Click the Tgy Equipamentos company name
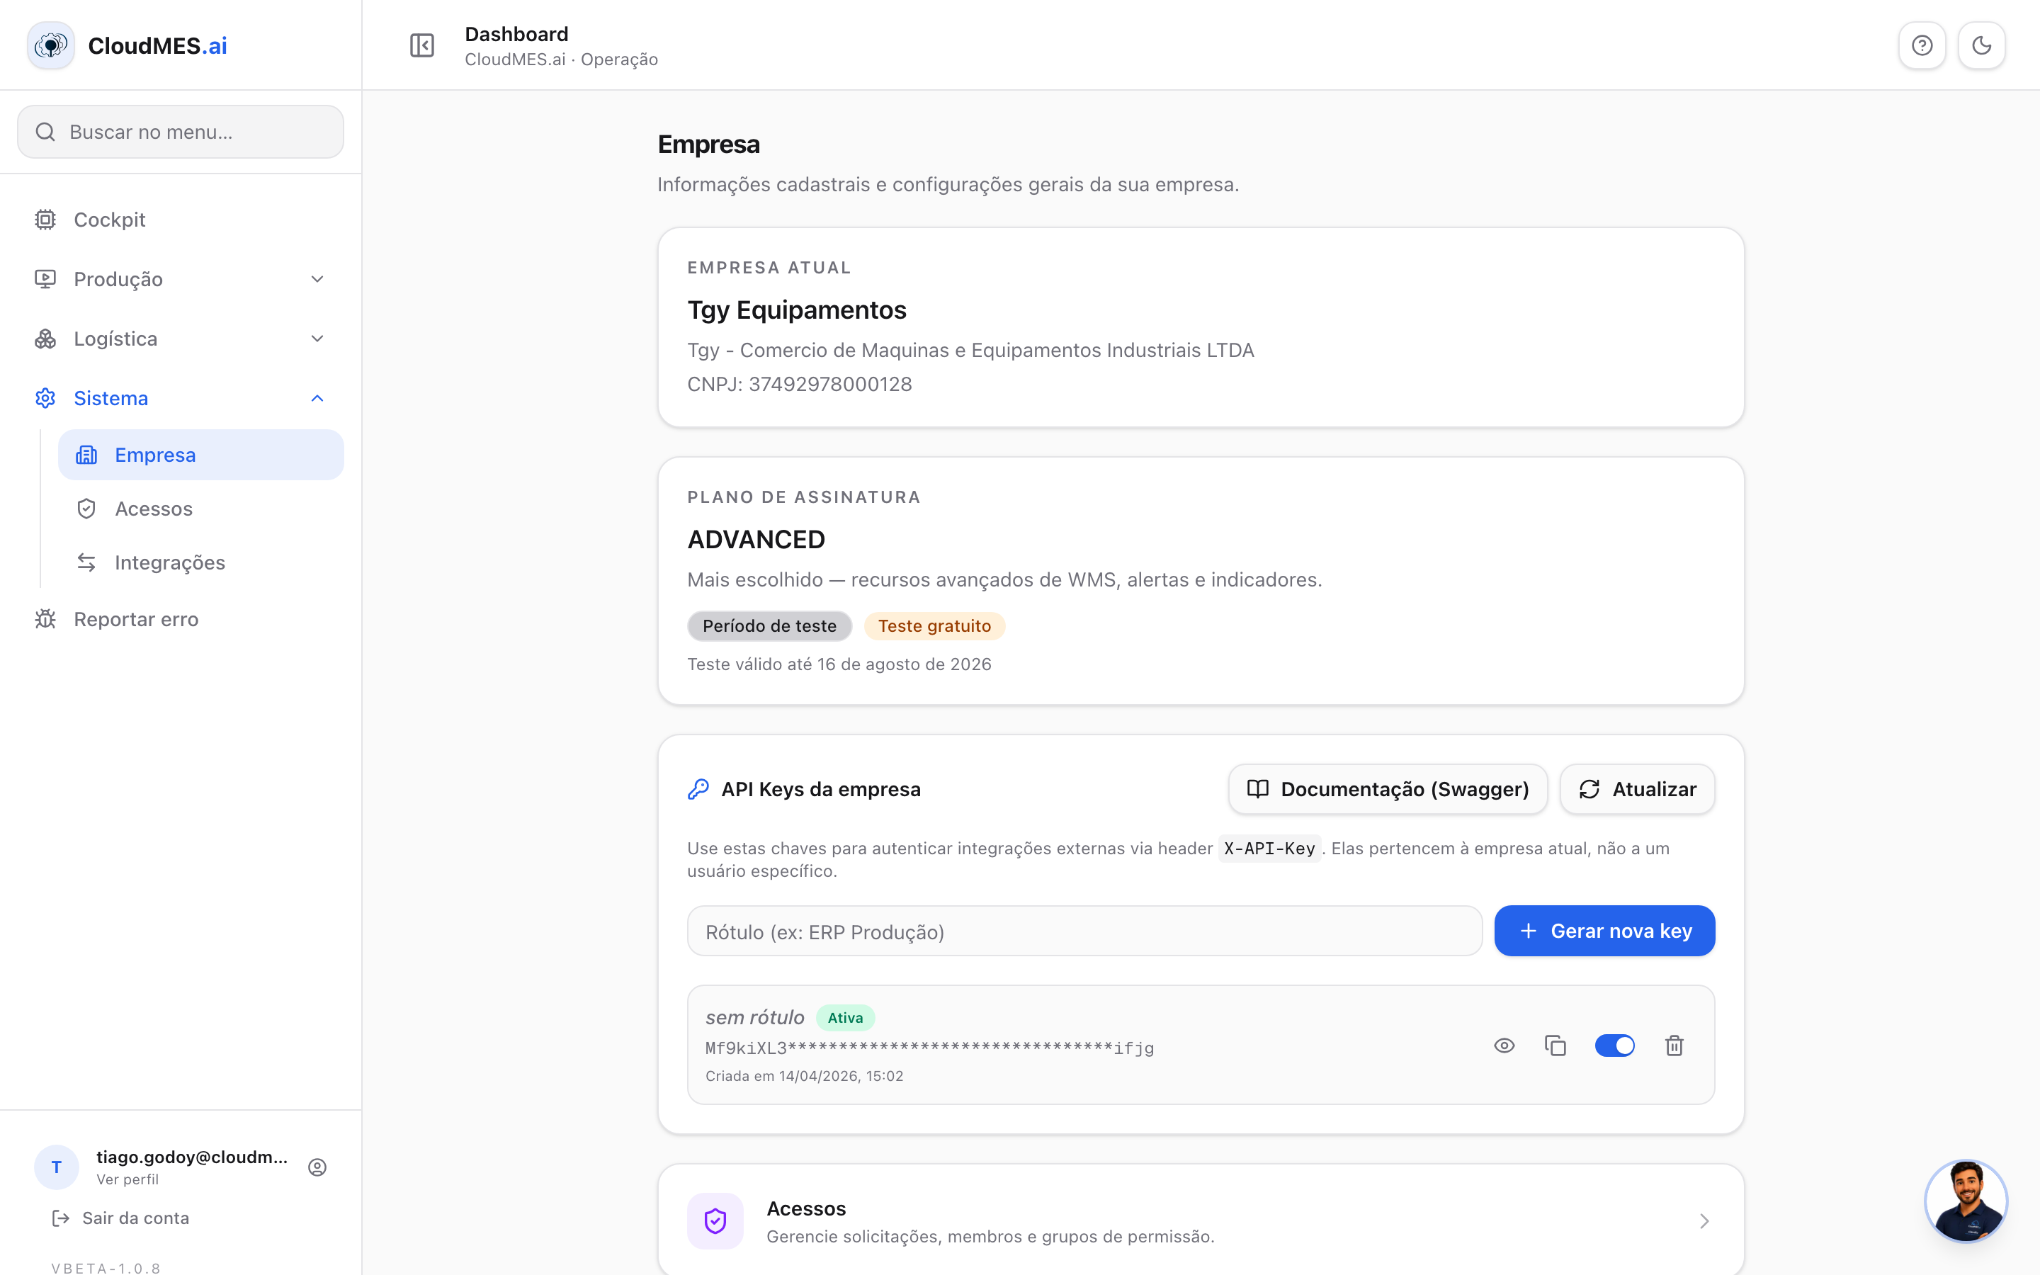 pos(797,310)
